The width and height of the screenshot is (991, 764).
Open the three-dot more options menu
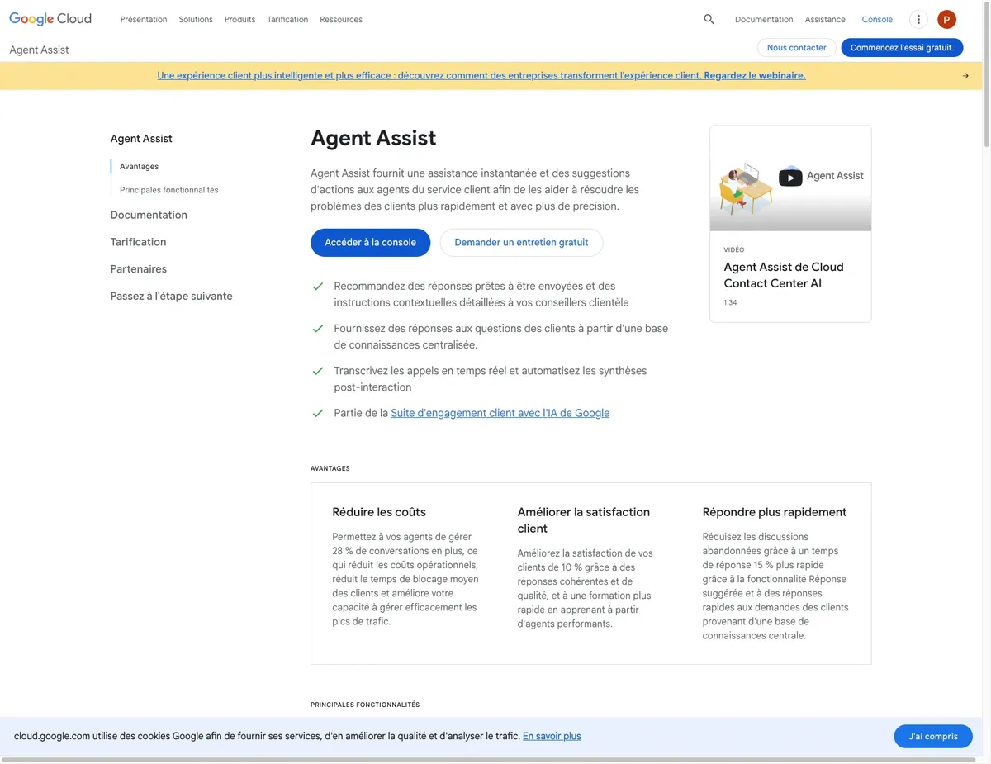point(918,19)
